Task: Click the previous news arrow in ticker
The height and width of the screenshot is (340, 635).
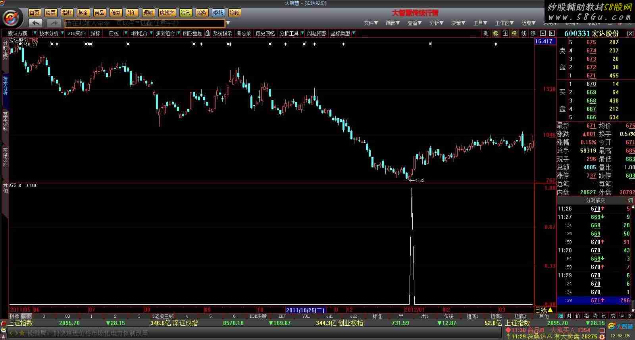Action: [x=11, y=333]
